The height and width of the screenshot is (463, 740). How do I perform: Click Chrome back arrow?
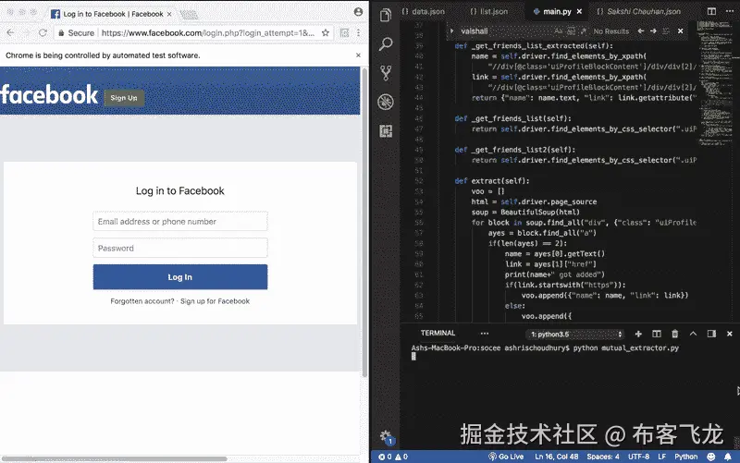tap(10, 32)
